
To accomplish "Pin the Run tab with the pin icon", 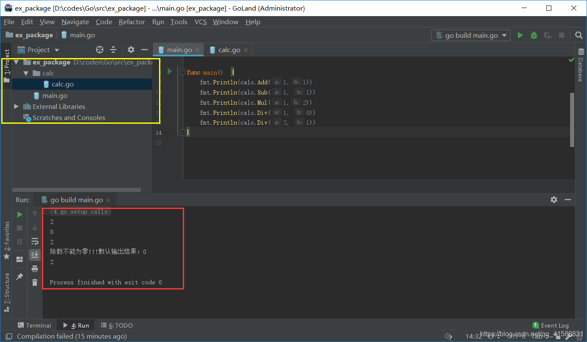I will [20, 276].
